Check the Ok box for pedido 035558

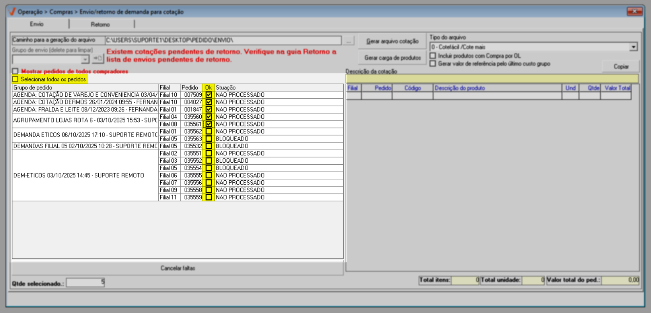(x=209, y=190)
